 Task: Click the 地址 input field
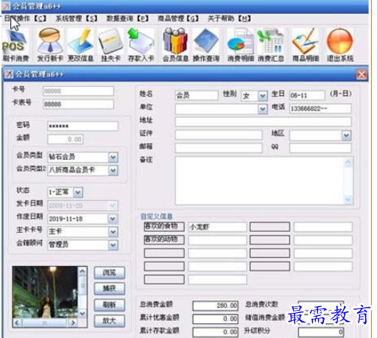pyautogui.click(x=263, y=122)
